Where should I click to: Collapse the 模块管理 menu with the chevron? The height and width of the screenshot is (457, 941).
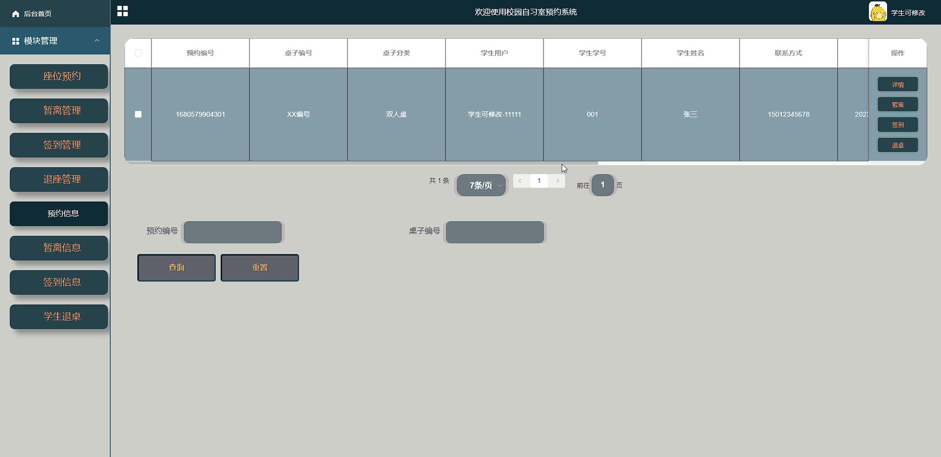pyautogui.click(x=97, y=41)
